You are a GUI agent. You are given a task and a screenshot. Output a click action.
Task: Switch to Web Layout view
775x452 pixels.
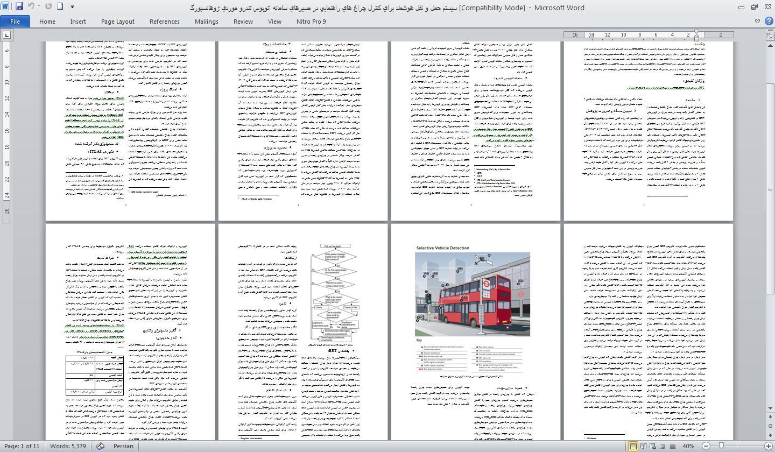653,446
